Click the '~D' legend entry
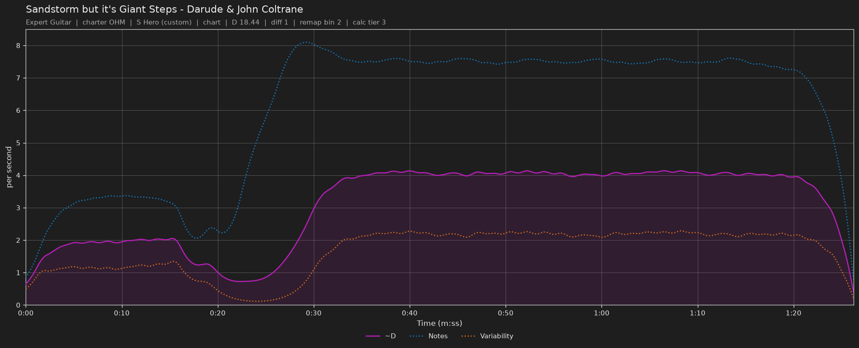Screen dimensions: 859x348 click(381, 336)
